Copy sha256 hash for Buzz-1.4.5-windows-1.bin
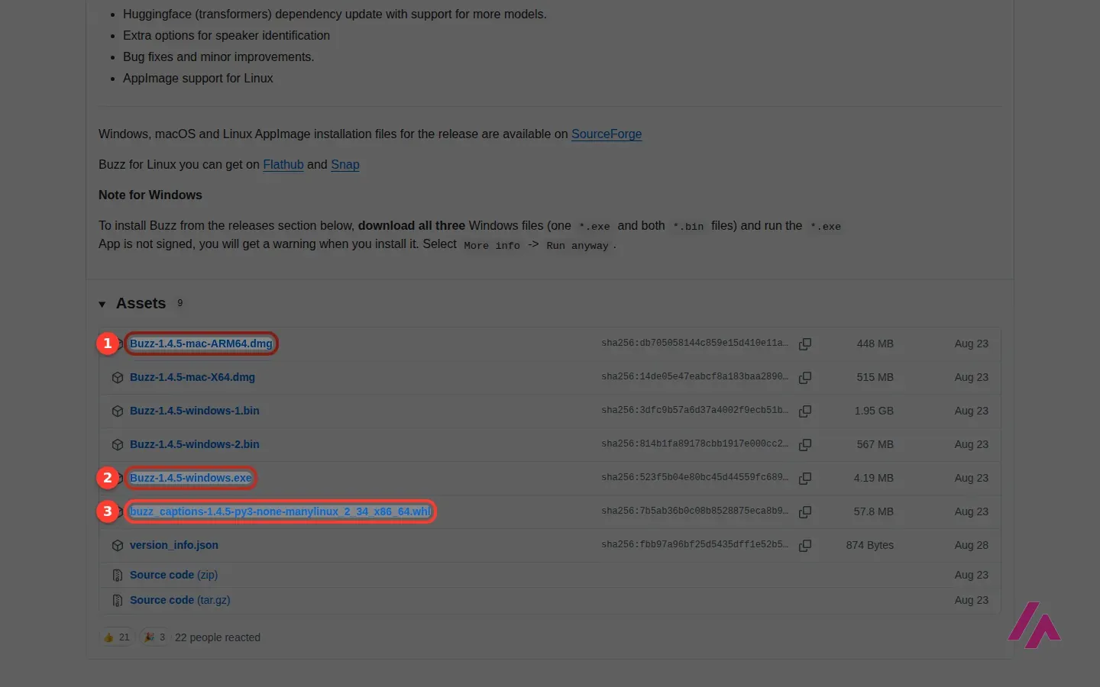Image resolution: width=1100 pixels, height=687 pixels. point(805,411)
